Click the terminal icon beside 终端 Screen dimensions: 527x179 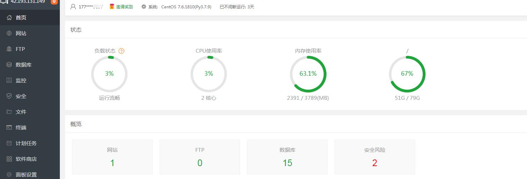(x=9, y=127)
